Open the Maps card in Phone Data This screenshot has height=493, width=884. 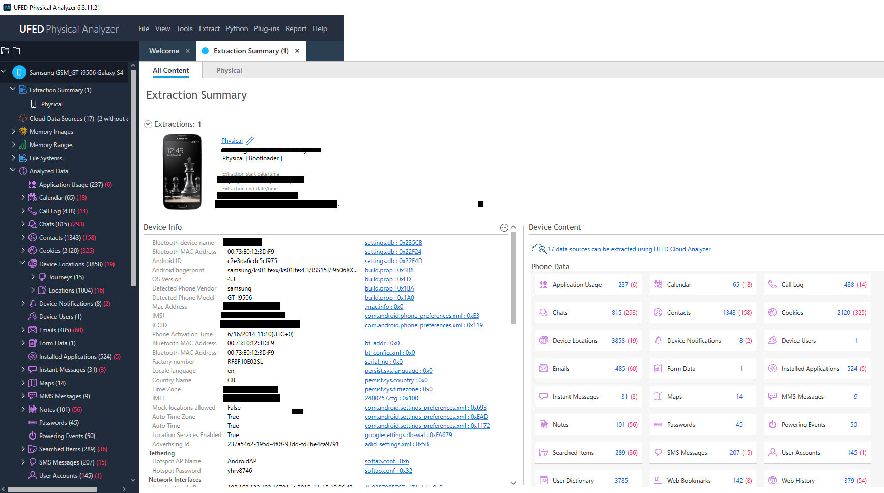click(x=703, y=397)
